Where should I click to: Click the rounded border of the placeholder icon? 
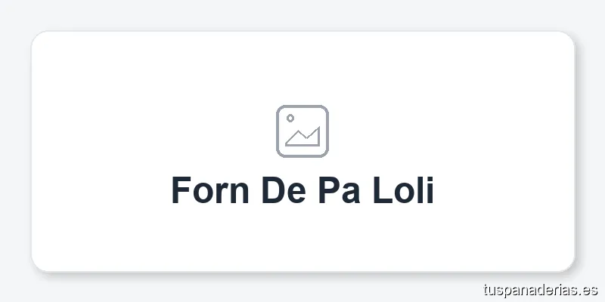click(x=278, y=131)
